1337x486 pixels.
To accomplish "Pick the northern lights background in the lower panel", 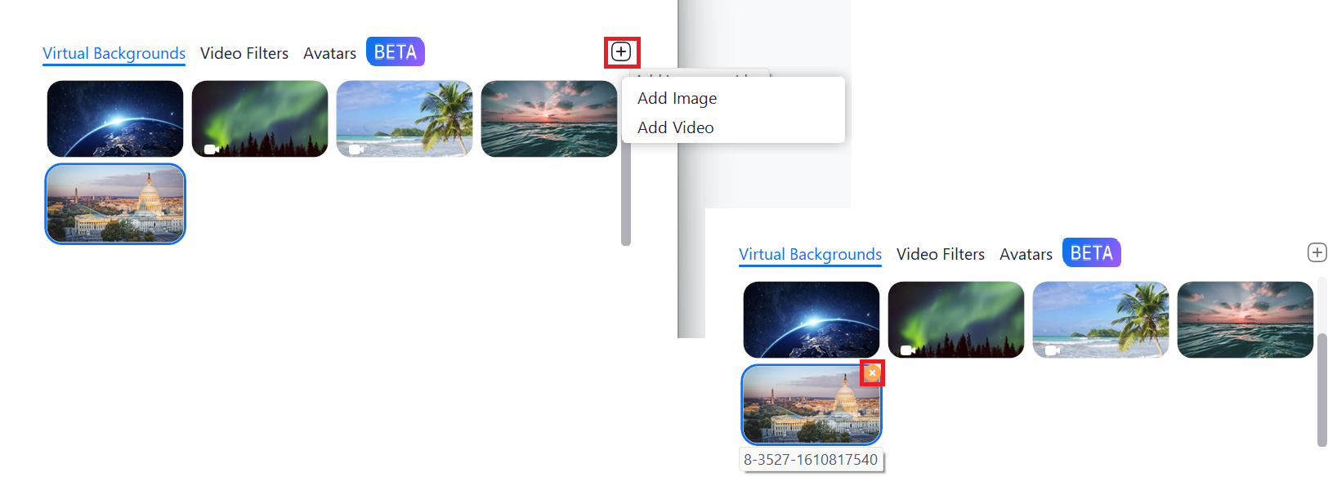I will coord(956,319).
